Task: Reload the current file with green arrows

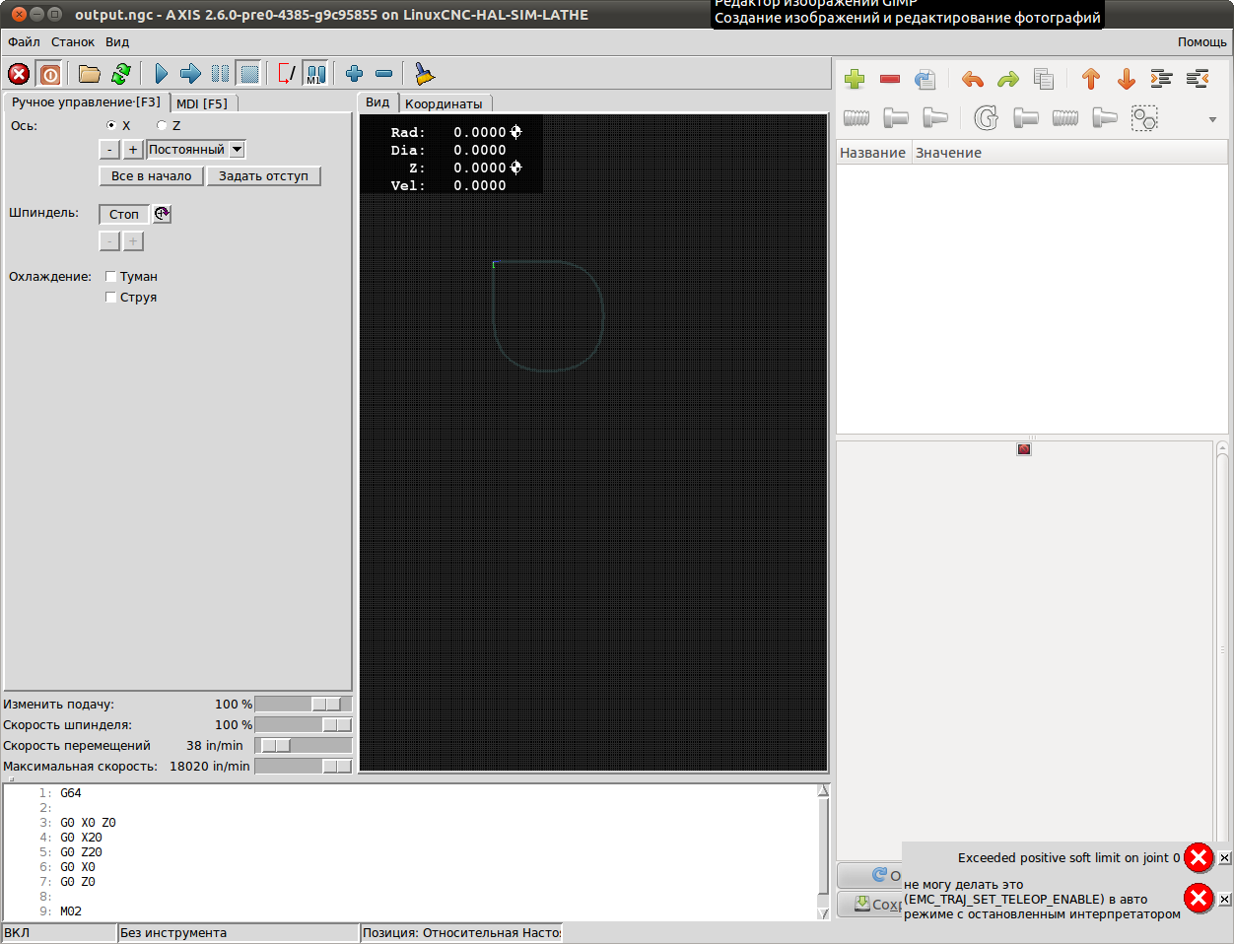Action: 121,74
